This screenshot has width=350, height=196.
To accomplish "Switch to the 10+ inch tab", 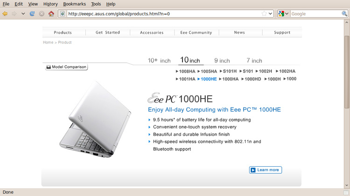I will coord(159,61).
